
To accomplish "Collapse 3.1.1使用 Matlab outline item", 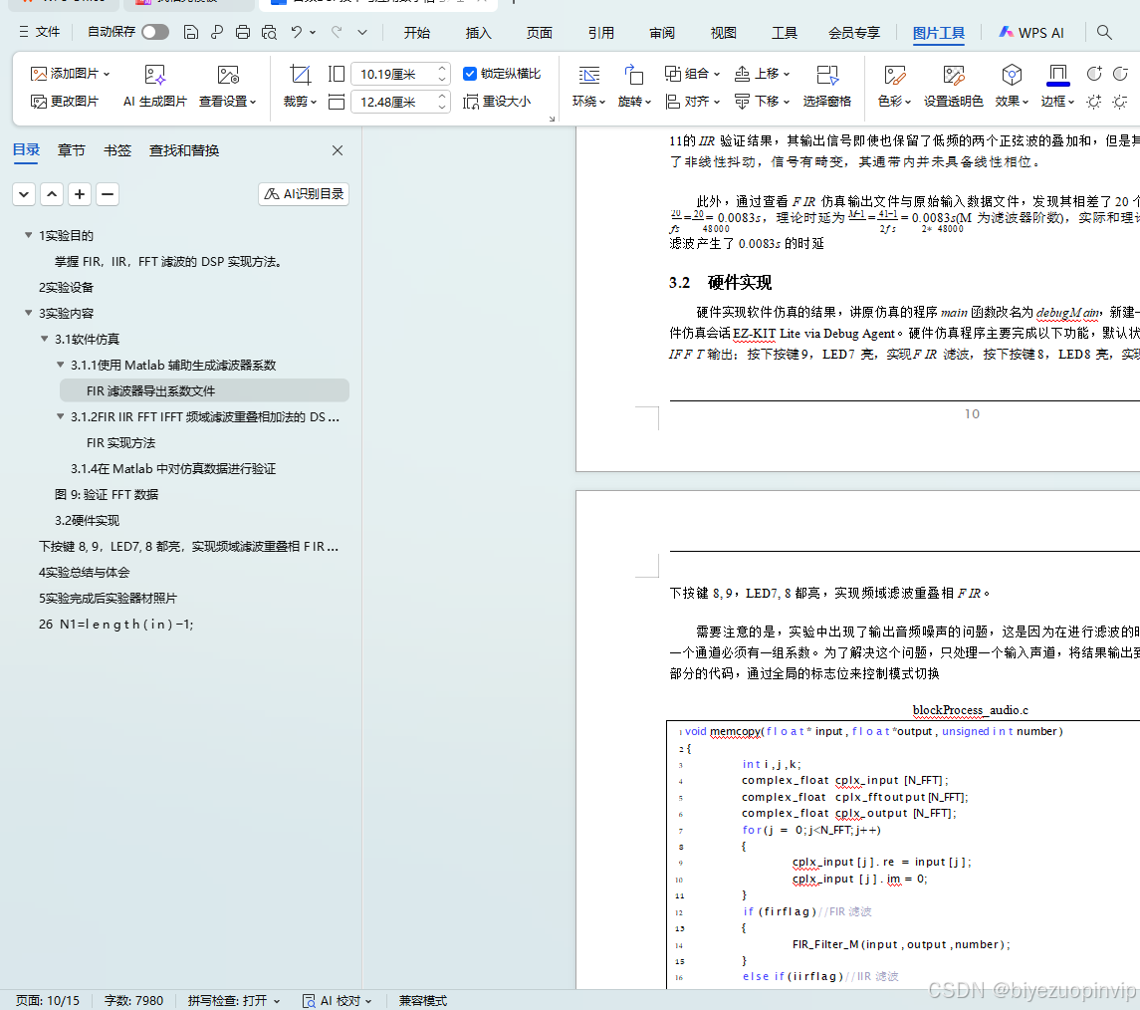I will point(61,365).
